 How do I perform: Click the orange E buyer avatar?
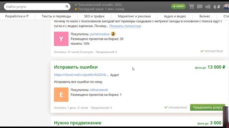(61, 95)
